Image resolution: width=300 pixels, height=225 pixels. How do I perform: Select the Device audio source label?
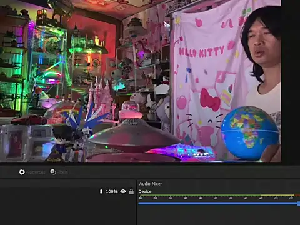click(x=145, y=192)
